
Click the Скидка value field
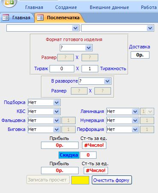tap(88, 155)
